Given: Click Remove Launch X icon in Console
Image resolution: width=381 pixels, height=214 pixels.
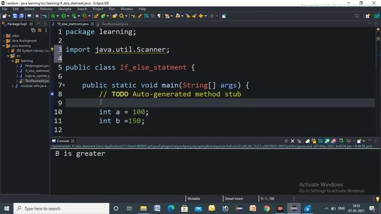Looking at the screenshot, I should 292,141.
